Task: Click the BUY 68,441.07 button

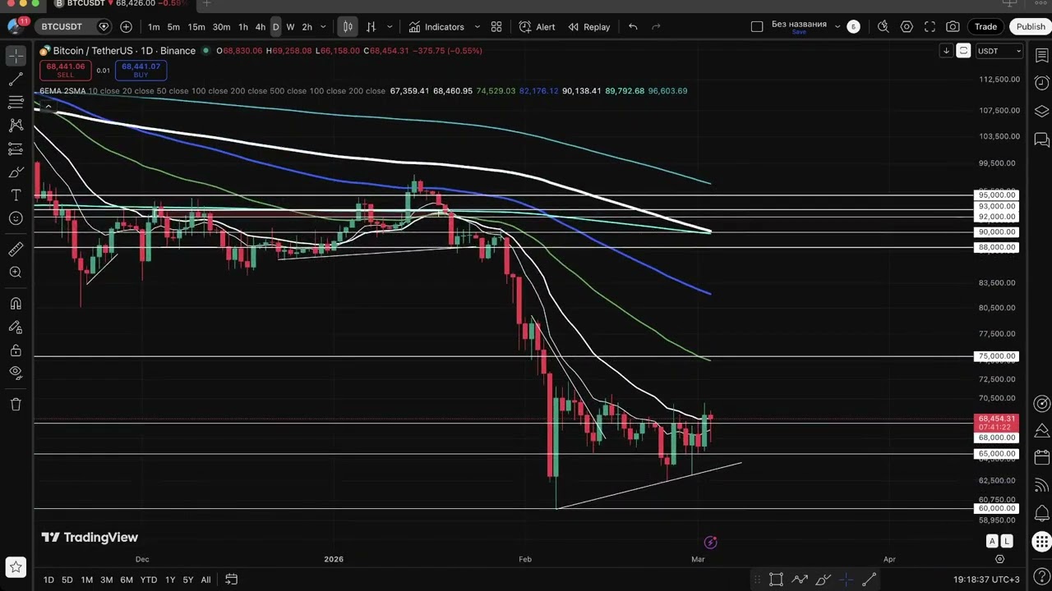Action: 141,71
